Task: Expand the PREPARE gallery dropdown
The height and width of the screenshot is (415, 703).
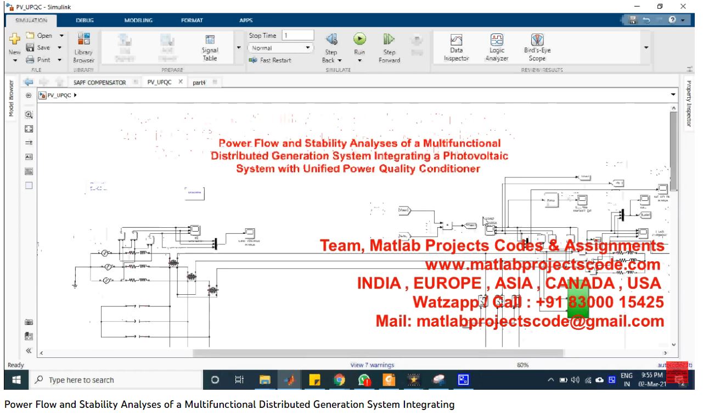Action: (x=239, y=48)
